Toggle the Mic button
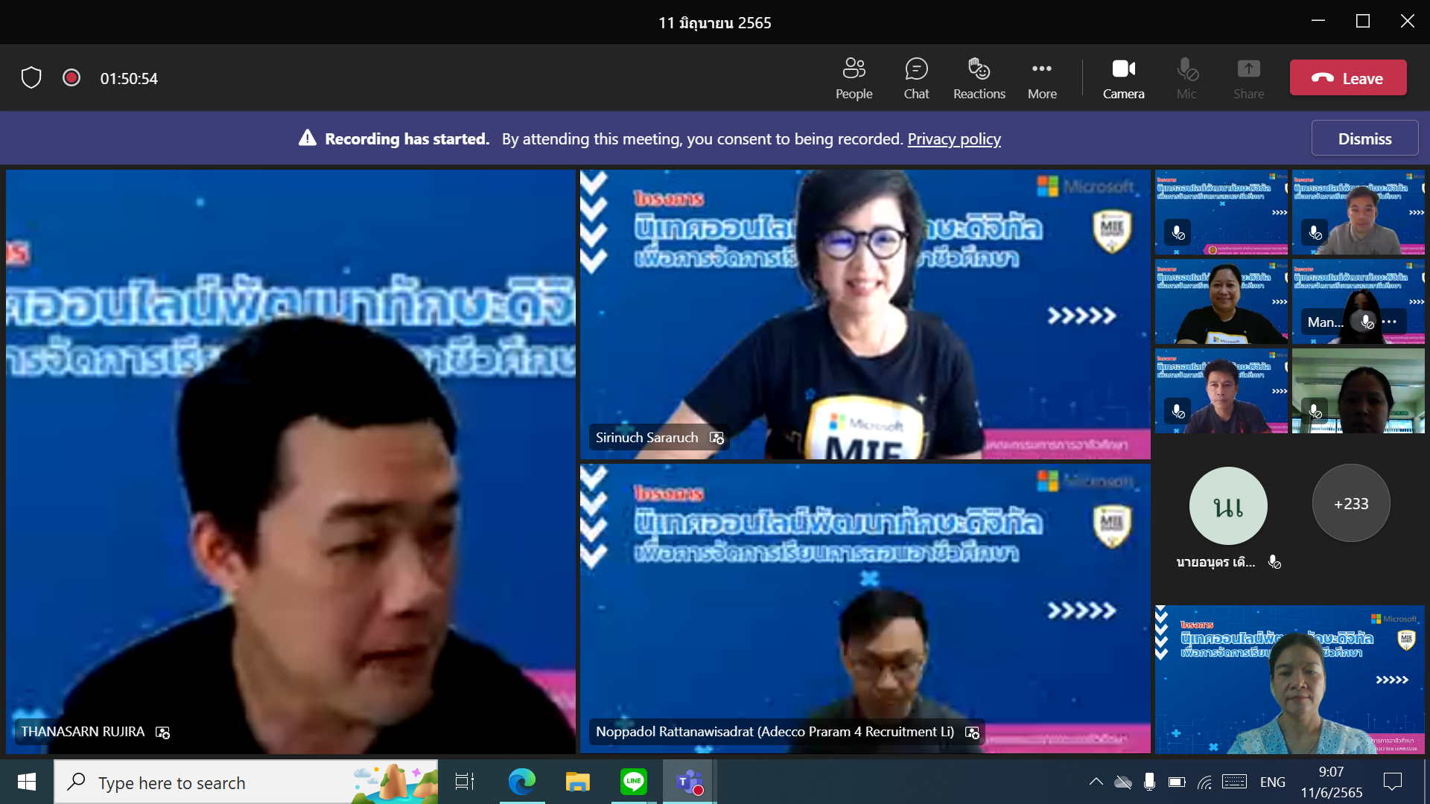 pos(1186,78)
